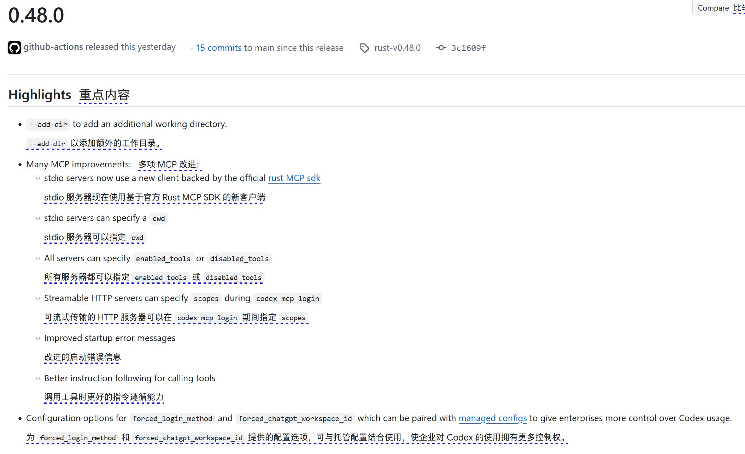Viewport: 745px width, 454px height.
Task: Open the github-actions author link
Action: tap(53, 47)
